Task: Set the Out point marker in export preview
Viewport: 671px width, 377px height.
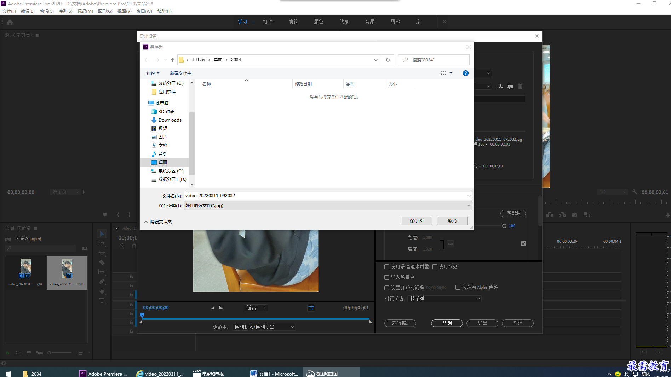Action: tap(221, 308)
